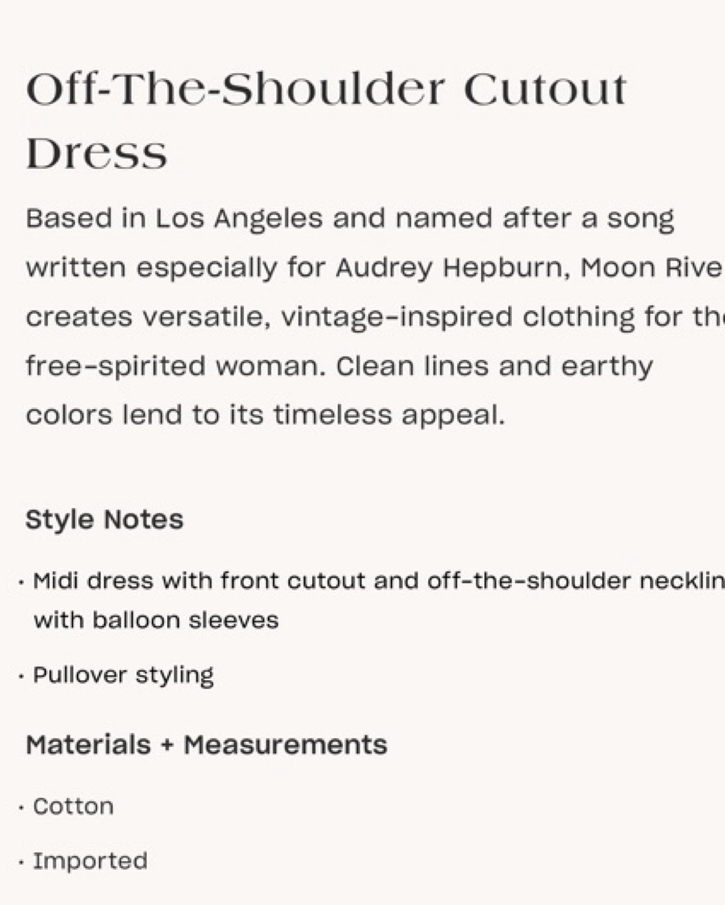725x905 pixels.
Task: Click the Off-The-Shoulder Cutout title text
Action: click(326, 90)
